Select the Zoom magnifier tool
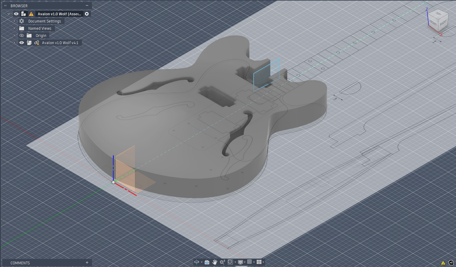The height and width of the screenshot is (267, 456). tap(222, 262)
